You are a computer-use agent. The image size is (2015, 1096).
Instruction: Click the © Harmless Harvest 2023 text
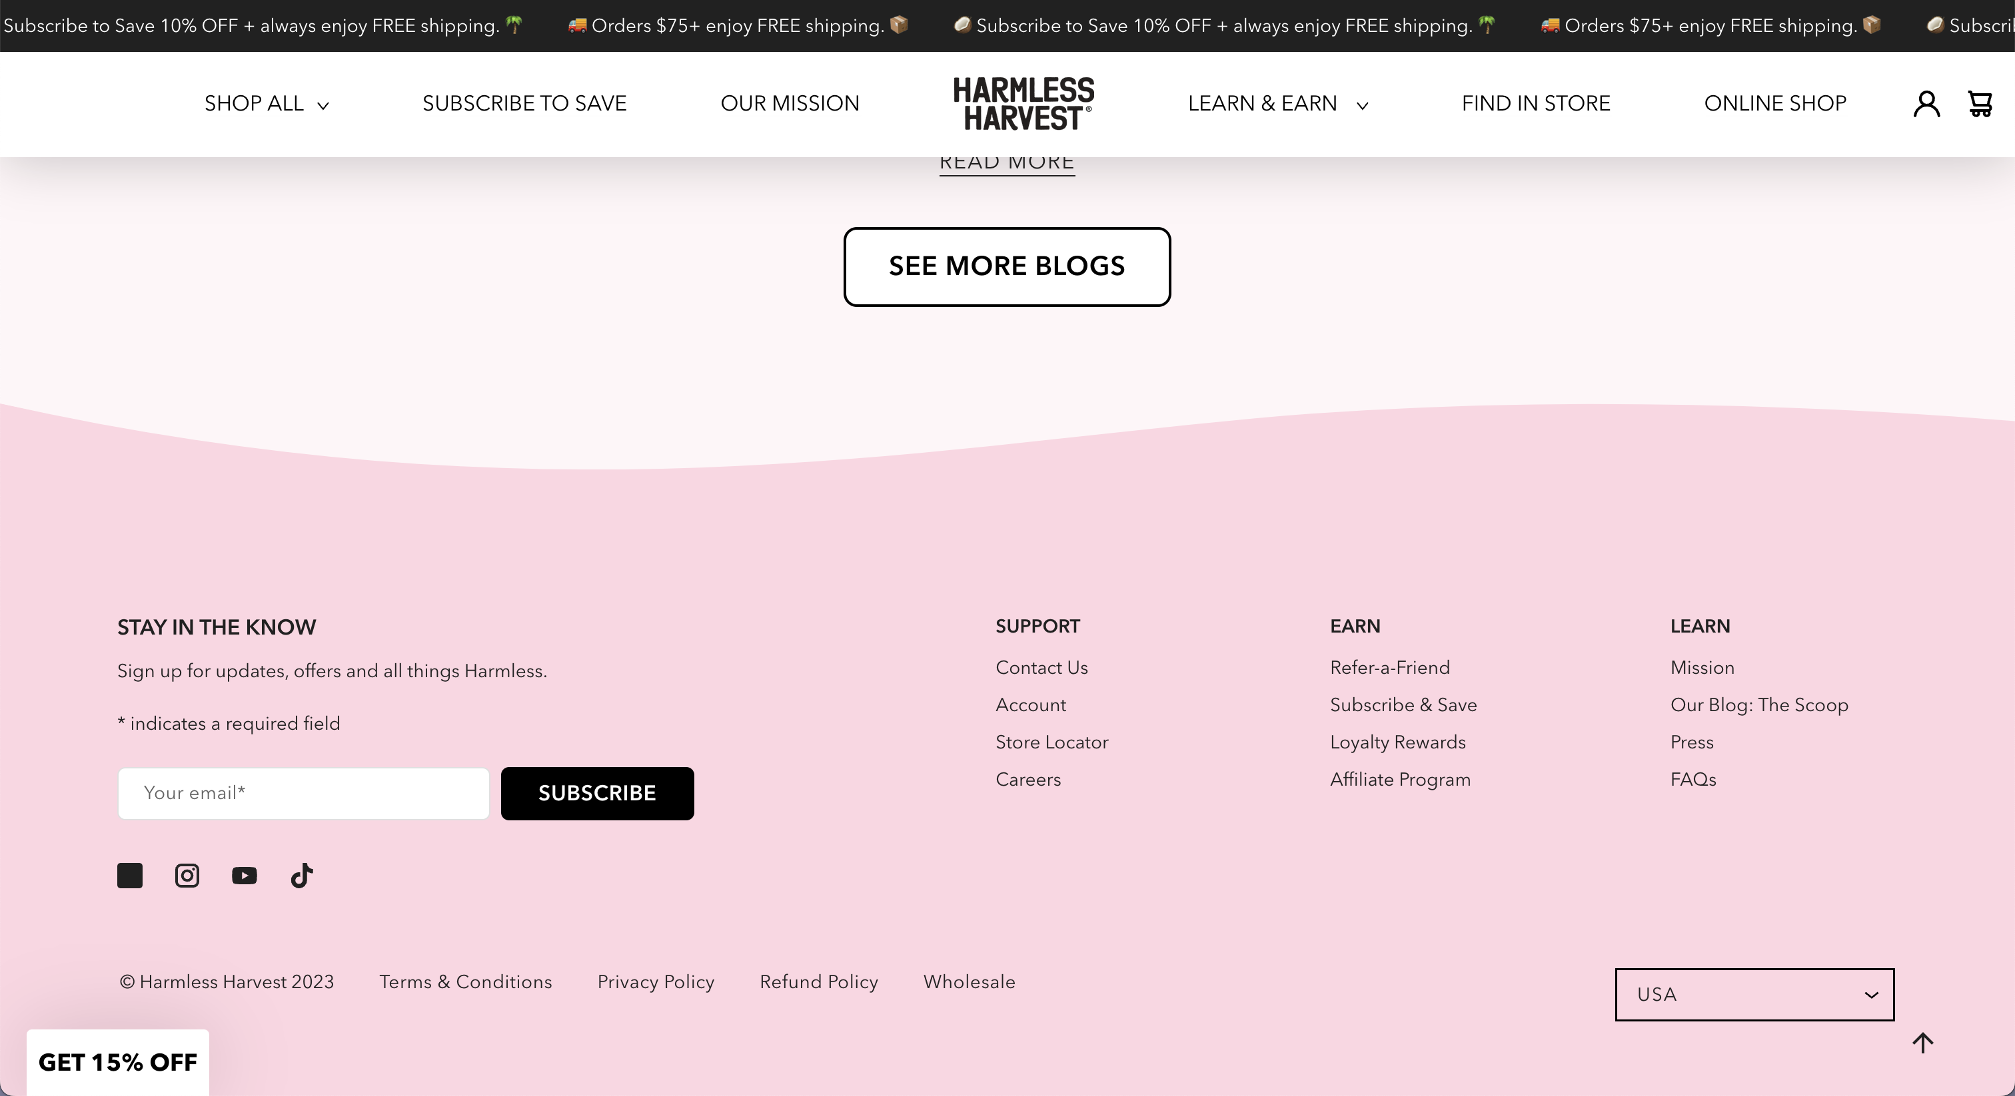(227, 983)
